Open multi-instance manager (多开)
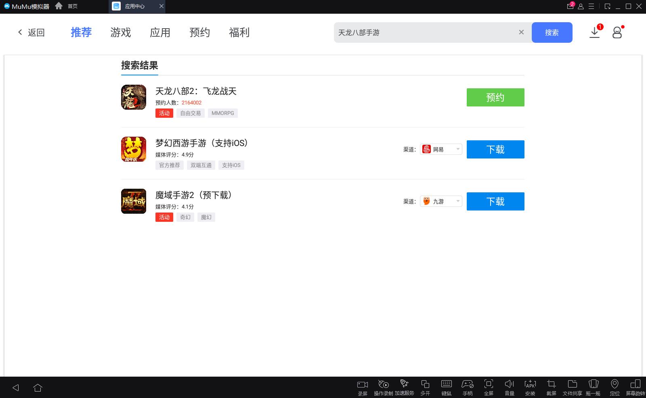The image size is (646, 398). point(425,388)
